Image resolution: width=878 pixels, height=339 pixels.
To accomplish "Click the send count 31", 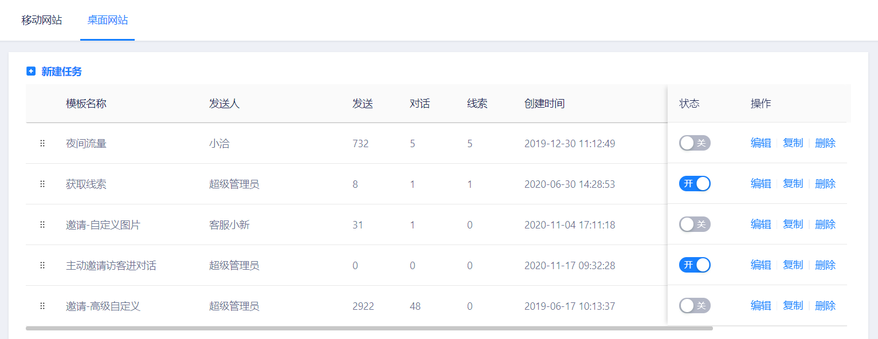I will [x=358, y=225].
